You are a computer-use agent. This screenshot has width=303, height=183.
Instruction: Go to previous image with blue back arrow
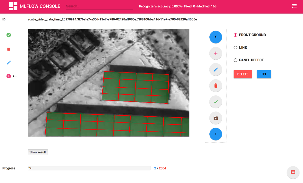coord(216,37)
